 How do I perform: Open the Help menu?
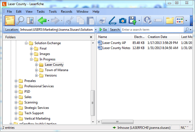pos(96,12)
